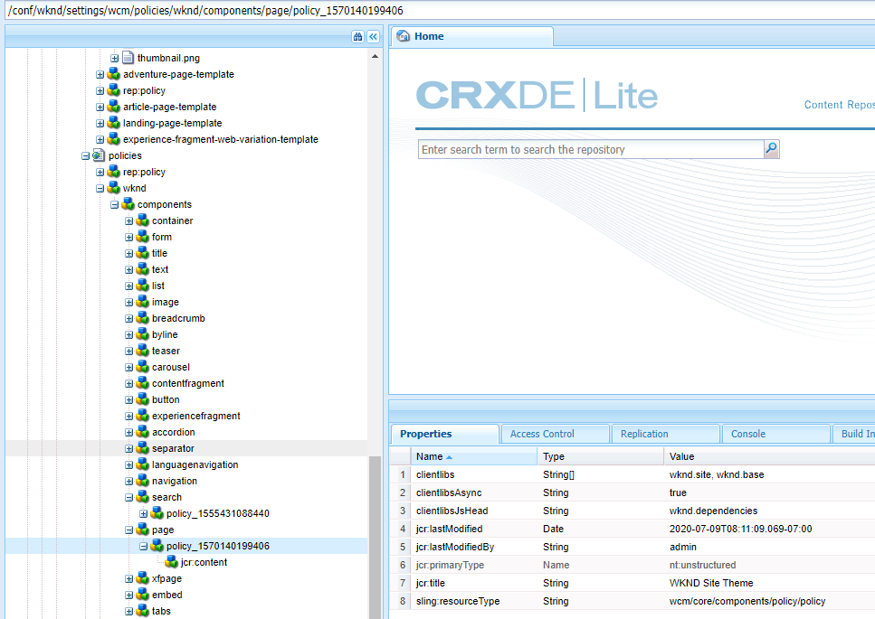The image size is (875, 619).
Task: Click the node icon next to adventure-page-template
Action: tap(113, 74)
